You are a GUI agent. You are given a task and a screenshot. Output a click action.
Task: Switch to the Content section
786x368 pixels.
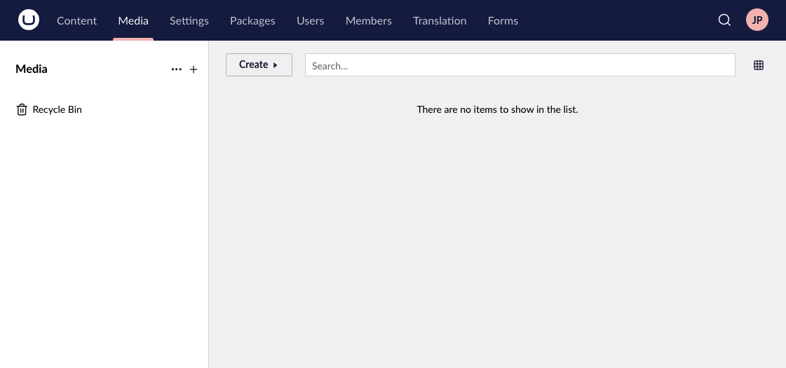(76, 20)
